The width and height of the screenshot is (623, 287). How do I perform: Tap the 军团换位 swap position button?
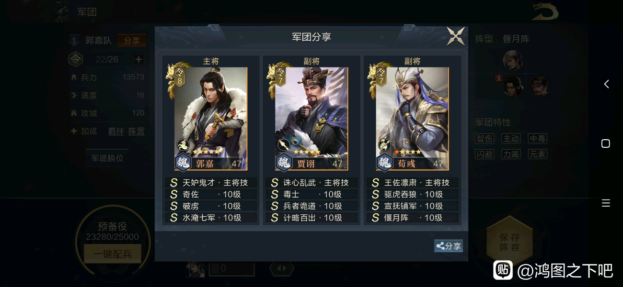[x=107, y=158]
